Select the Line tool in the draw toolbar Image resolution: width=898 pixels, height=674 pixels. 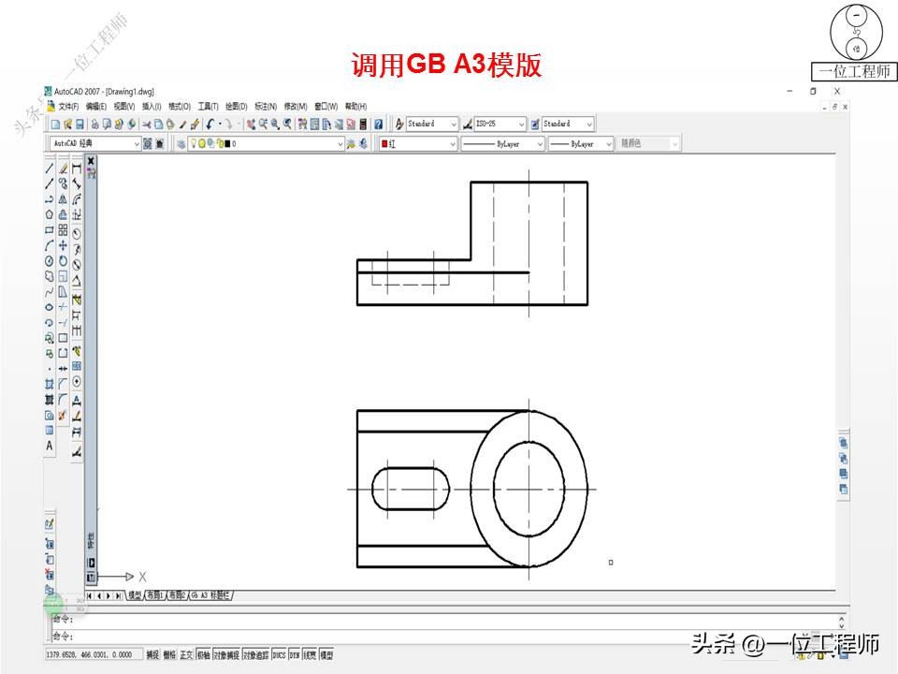pos(45,169)
